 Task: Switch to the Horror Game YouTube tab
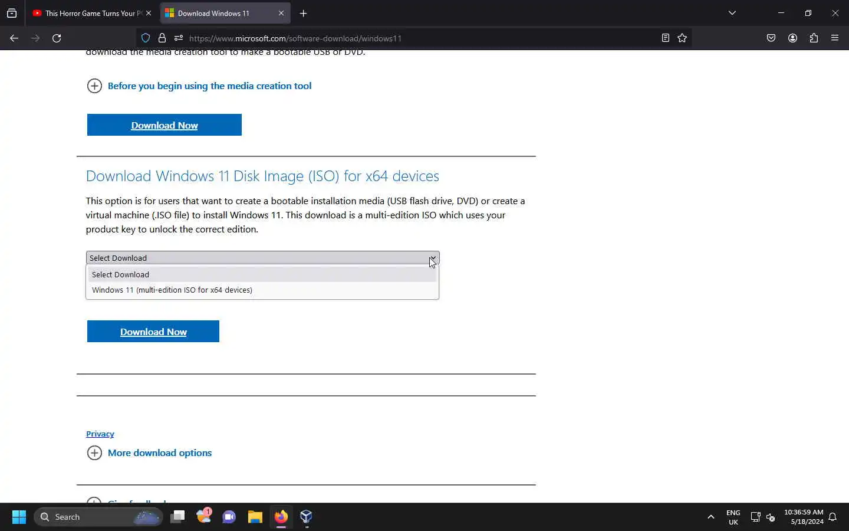click(x=88, y=13)
